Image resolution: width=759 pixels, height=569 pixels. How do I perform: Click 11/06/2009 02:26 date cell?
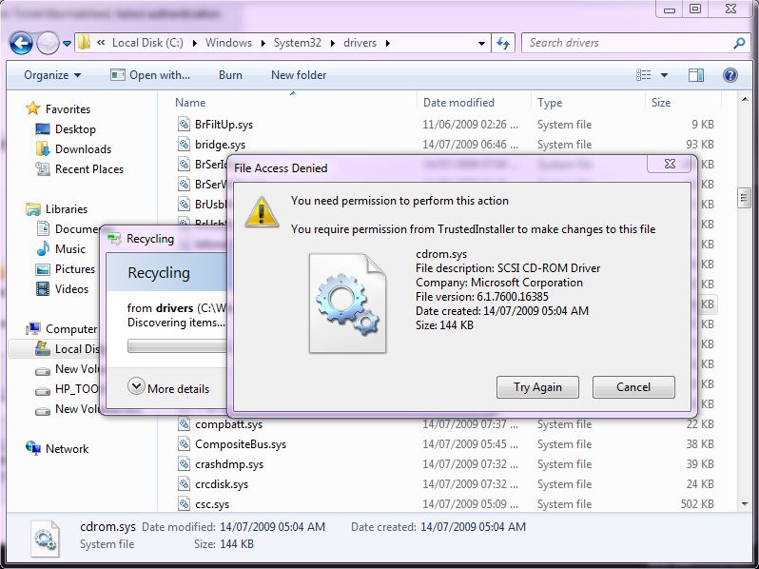point(470,125)
